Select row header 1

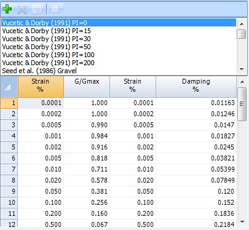pos(9,103)
